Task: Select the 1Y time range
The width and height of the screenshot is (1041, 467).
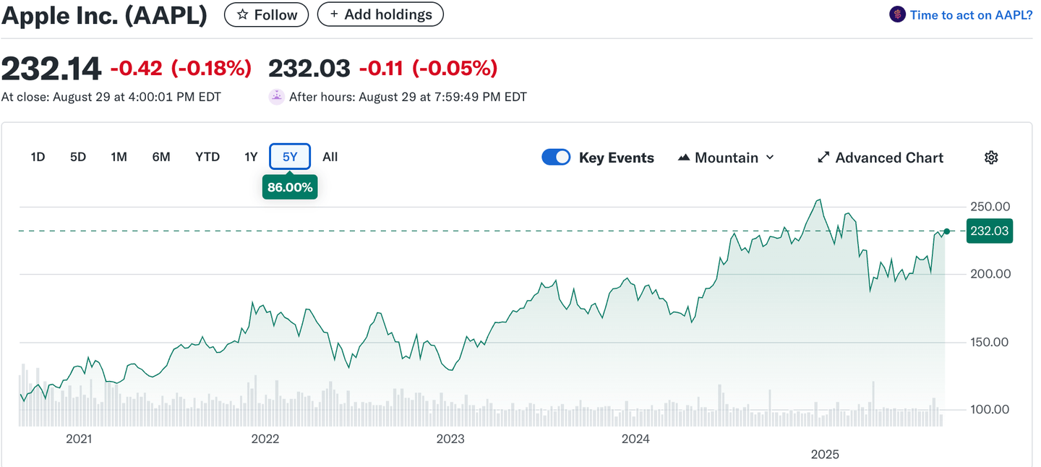Action: (251, 157)
